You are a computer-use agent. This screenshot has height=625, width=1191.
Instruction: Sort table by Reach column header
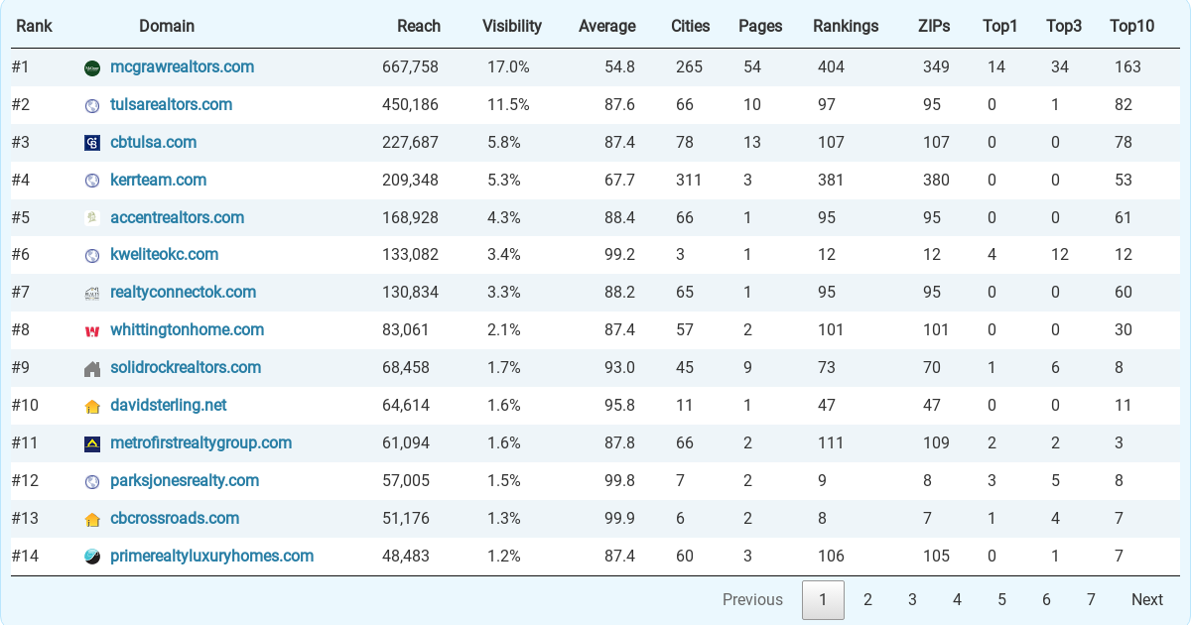click(418, 26)
